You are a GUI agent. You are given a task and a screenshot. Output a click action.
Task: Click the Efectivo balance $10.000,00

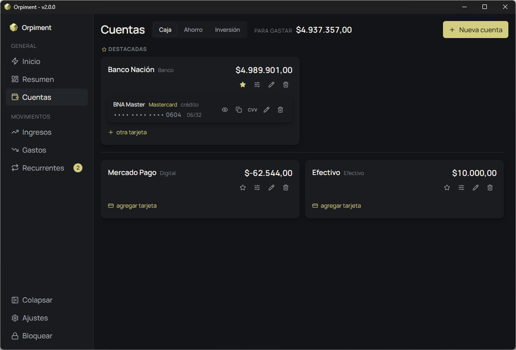tap(474, 173)
